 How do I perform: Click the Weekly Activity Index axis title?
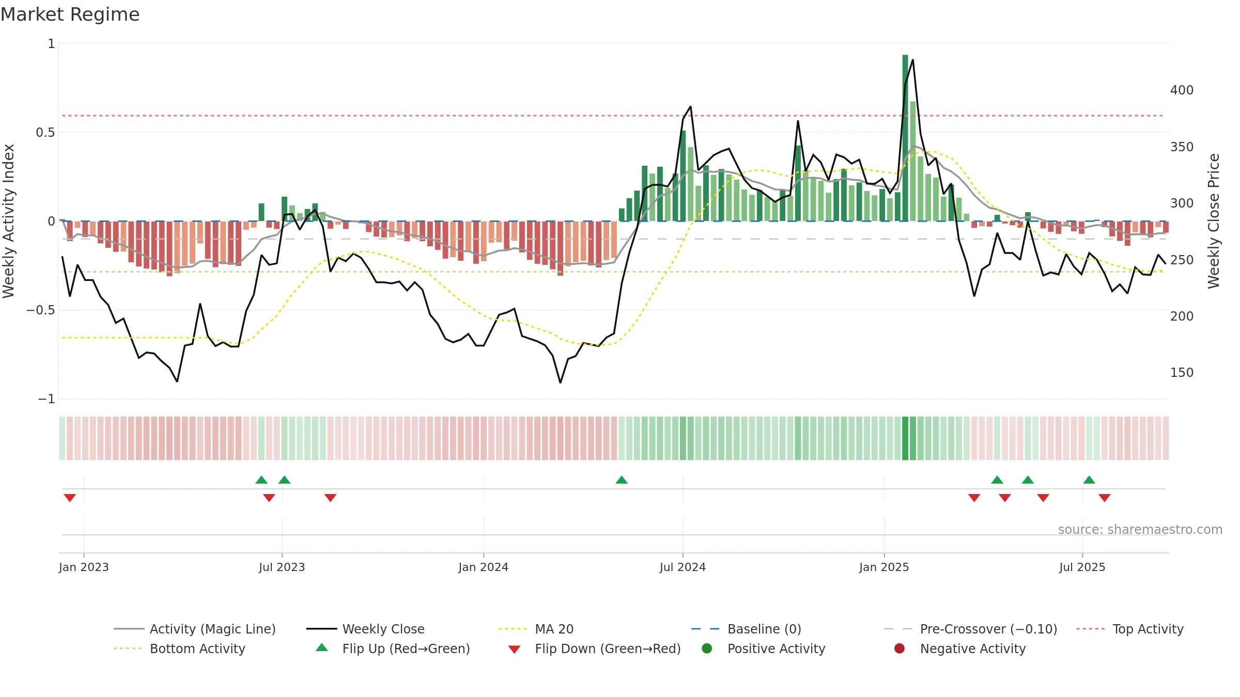pos(9,221)
